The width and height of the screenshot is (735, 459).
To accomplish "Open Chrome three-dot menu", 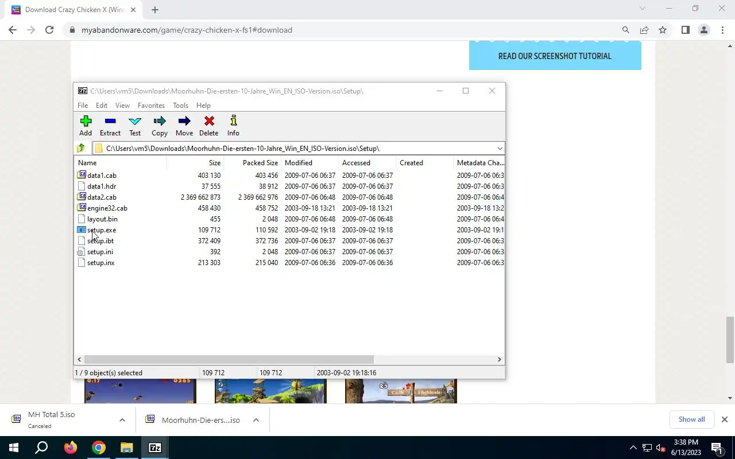I will 722,30.
